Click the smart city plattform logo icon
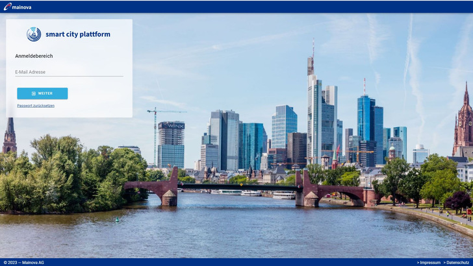 pyautogui.click(x=34, y=34)
